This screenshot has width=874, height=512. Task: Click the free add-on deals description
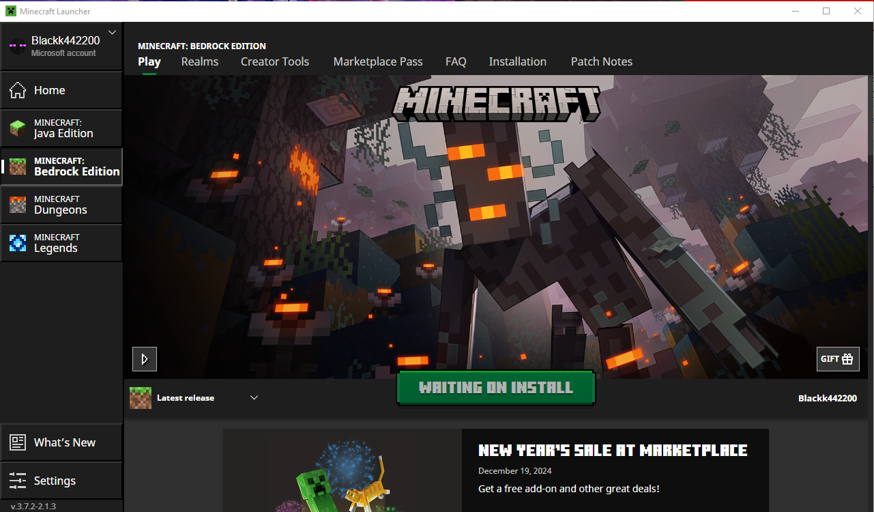pos(569,489)
